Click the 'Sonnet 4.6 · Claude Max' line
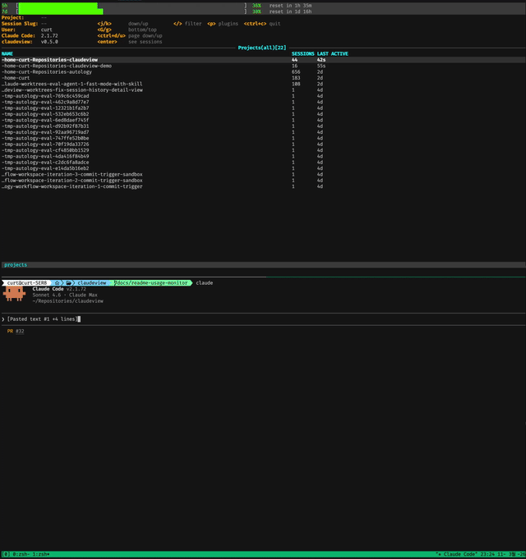Screen dimensions: 526x559 tap(65, 296)
